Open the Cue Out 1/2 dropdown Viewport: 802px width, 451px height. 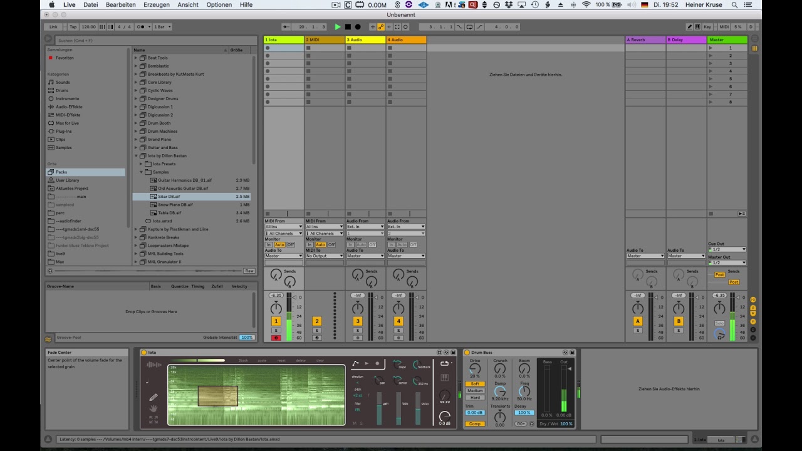pos(727,249)
